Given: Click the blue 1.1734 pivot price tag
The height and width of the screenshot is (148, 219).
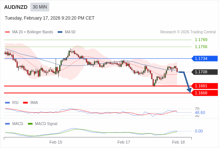Looking at the screenshot, I should [205, 58].
